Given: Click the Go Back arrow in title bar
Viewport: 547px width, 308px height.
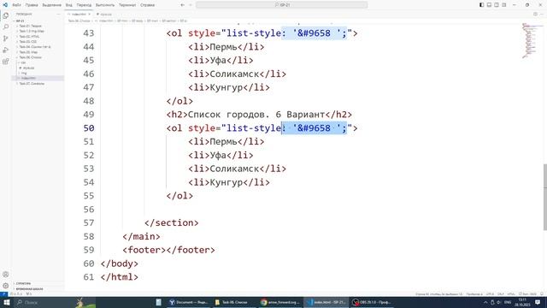Looking at the screenshot, I should click(182, 5).
